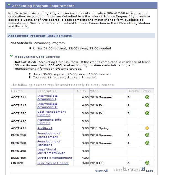The width and height of the screenshot is (177, 175).
Task: Open the Principles of Finance course link
Action: tap(53, 163)
